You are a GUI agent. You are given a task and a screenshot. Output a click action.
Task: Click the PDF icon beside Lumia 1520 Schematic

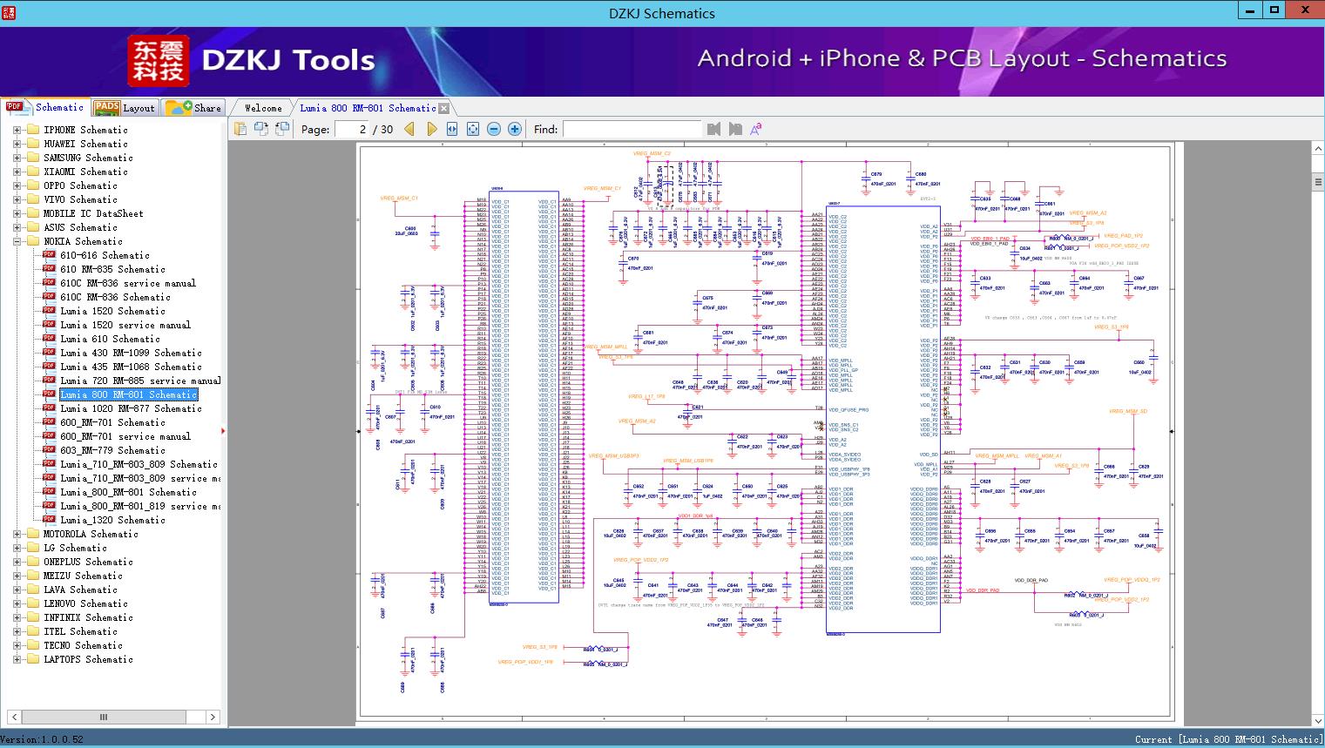pos(50,311)
